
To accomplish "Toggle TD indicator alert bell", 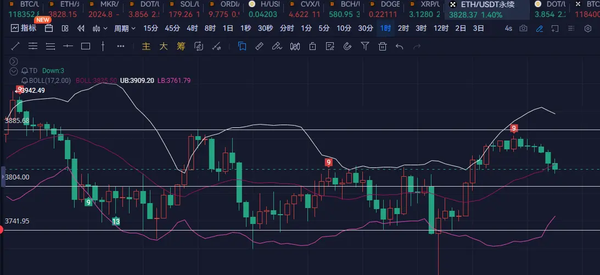I will pos(25,71).
